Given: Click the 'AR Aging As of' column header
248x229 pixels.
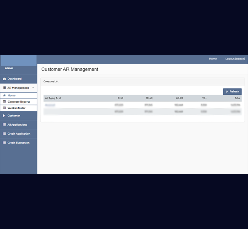Looking at the screenshot, I should click(53, 98).
